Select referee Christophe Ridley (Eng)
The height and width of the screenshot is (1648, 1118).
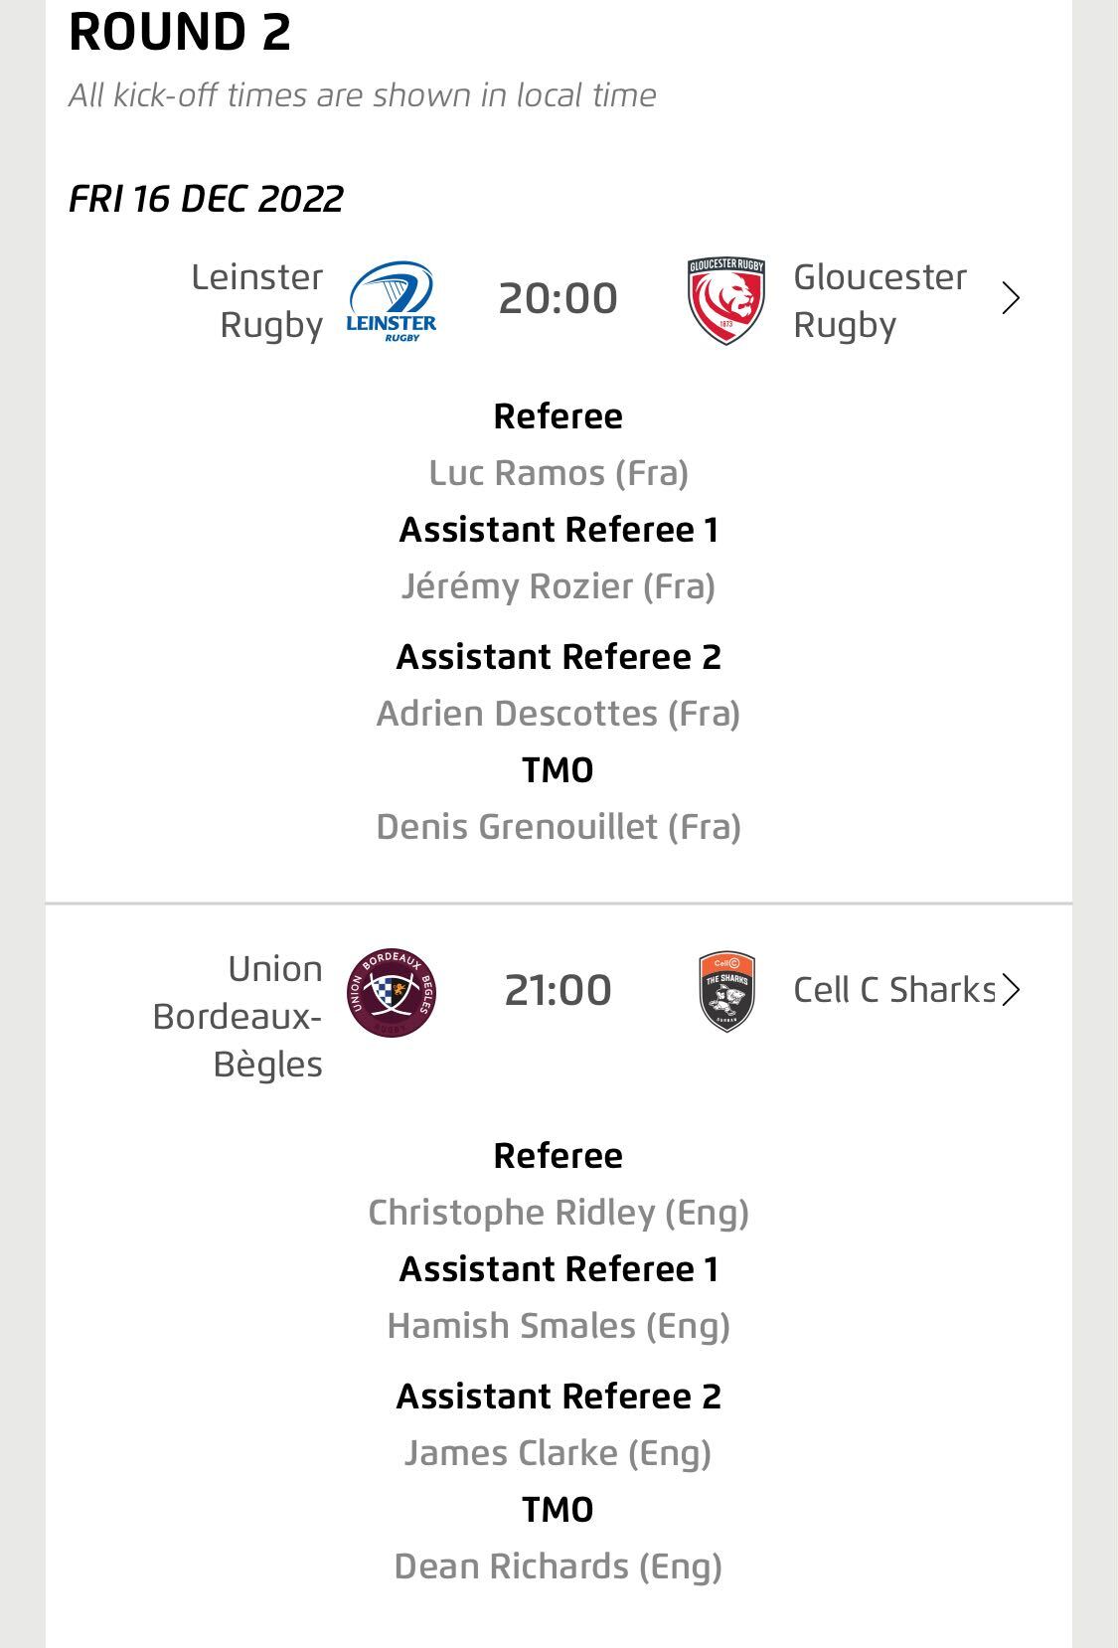[x=559, y=1213]
